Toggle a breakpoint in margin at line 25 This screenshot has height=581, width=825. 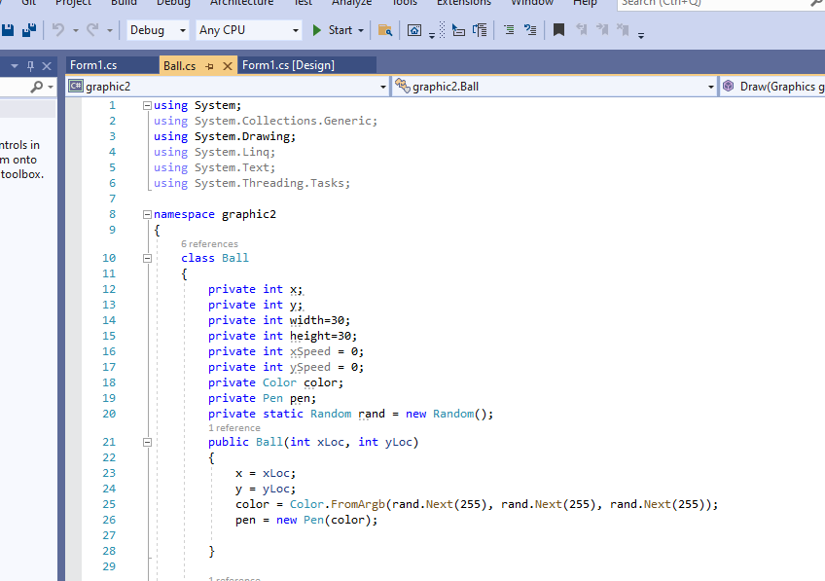[x=72, y=503]
